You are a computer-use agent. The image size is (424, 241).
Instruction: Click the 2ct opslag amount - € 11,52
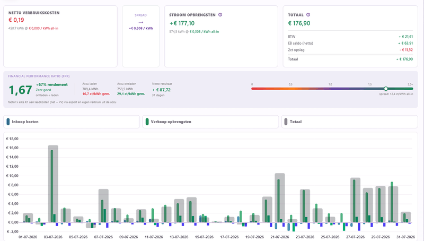point(406,50)
